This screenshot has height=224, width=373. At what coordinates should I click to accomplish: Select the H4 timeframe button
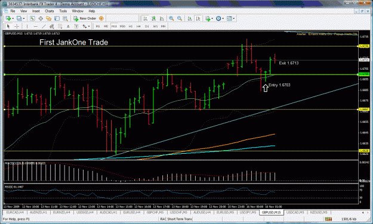tap(138, 26)
